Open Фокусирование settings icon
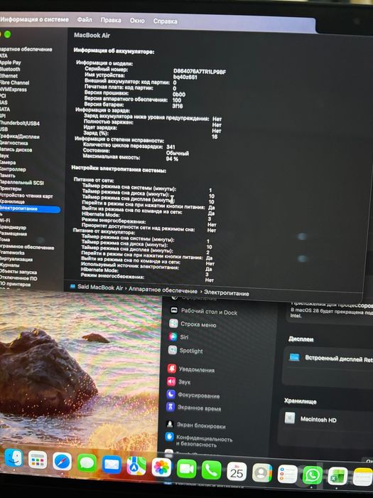 point(171,394)
